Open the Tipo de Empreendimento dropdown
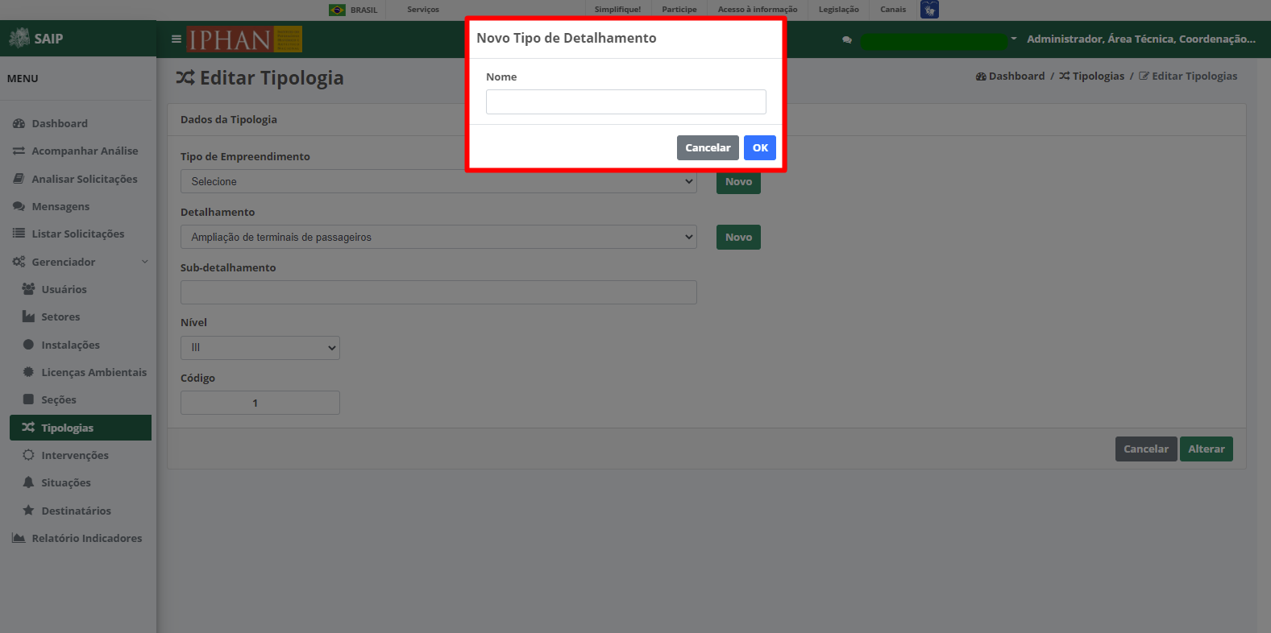 click(x=438, y=181)
